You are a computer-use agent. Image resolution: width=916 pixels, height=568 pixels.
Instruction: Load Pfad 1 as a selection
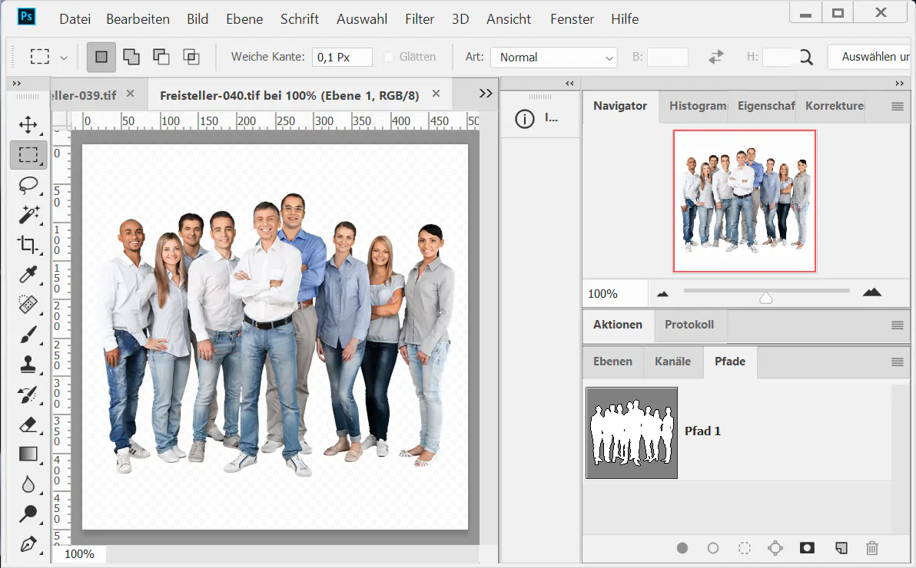(744, 548)
